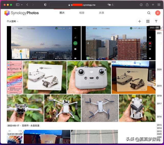Open the drone on concrete photo
This screenshot has height=145, width=164.
point(100,108)
